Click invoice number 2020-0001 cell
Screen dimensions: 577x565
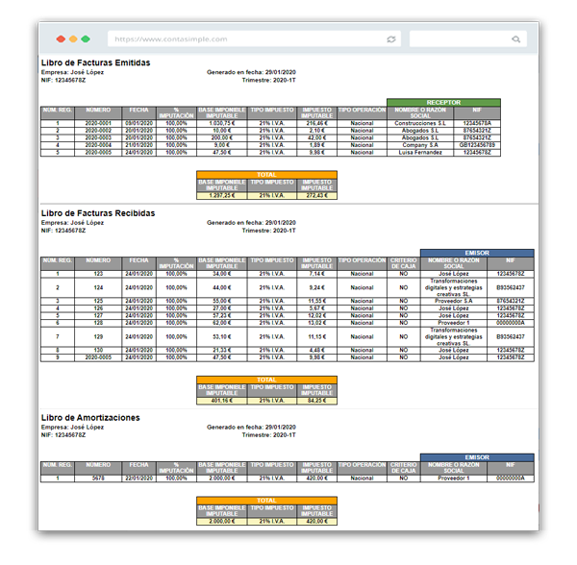98,123
